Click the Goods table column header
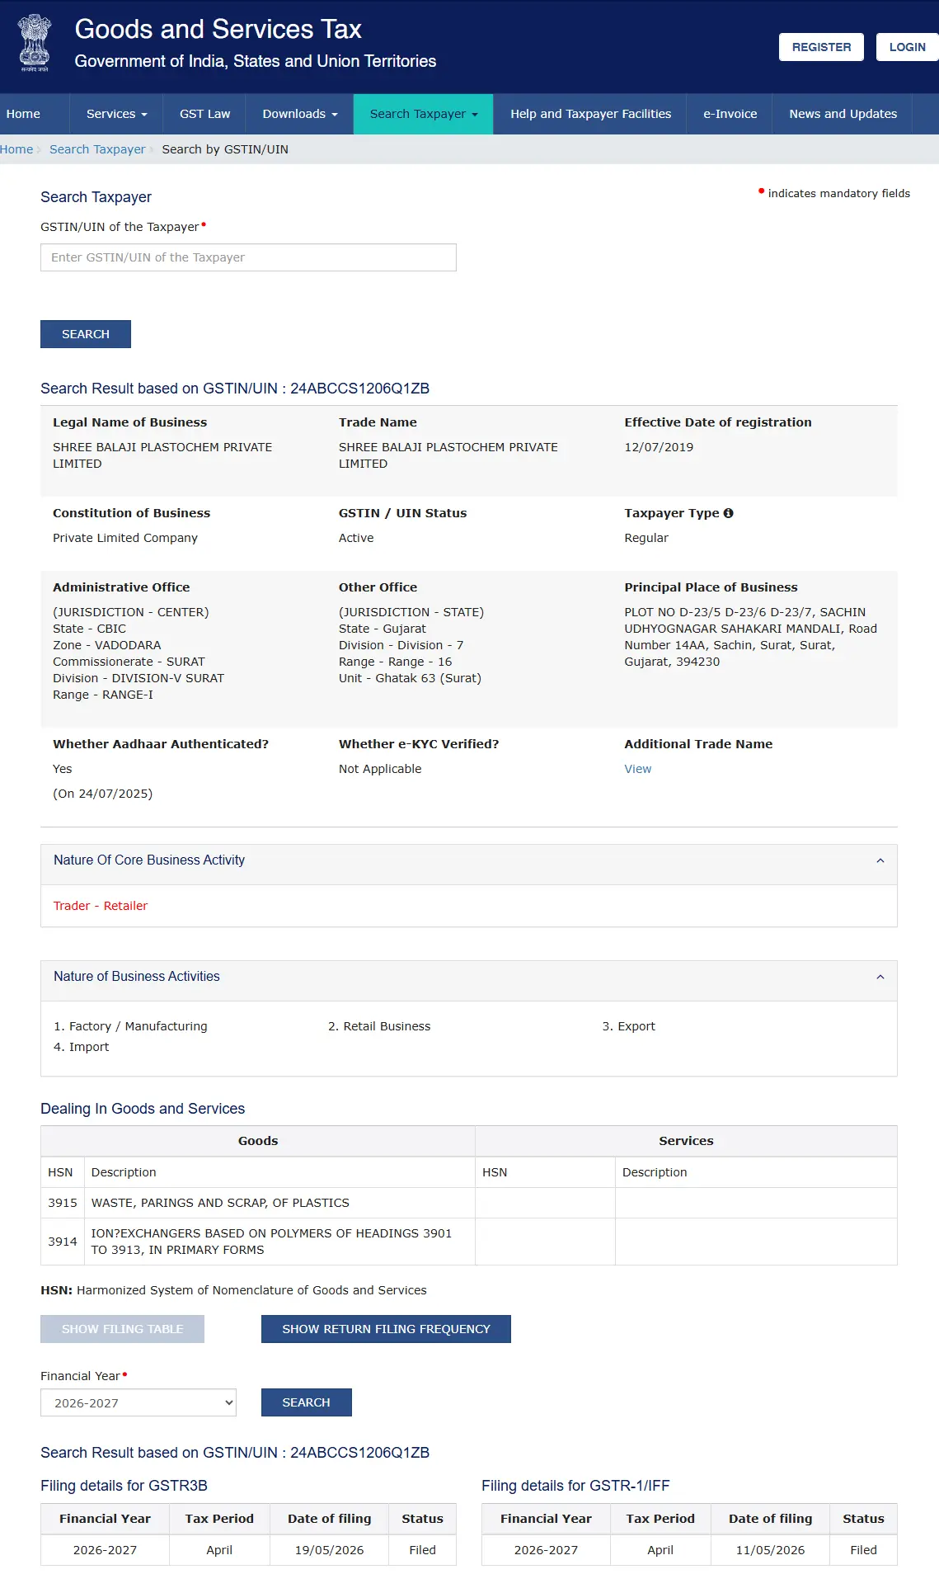Image resolution: width=939 pixels, height=1593 pixels. coord(258,1141)
